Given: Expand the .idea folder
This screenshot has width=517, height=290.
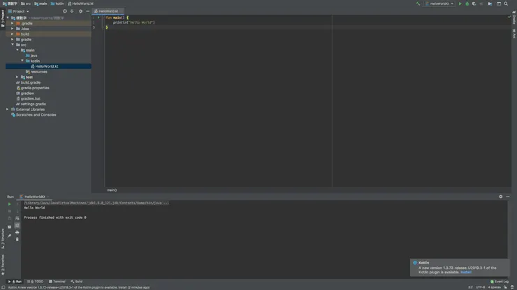Looking at the screenshot, I should tap(12, 29).
